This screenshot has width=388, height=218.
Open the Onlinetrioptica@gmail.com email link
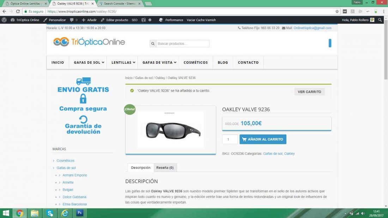tap(312, 28)
